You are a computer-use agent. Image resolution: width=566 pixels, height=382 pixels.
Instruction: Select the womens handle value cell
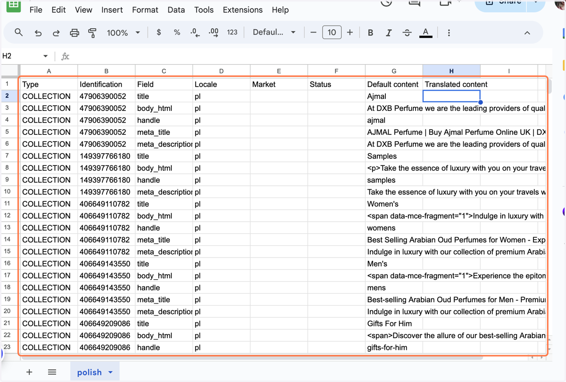(x=394, y=228)
